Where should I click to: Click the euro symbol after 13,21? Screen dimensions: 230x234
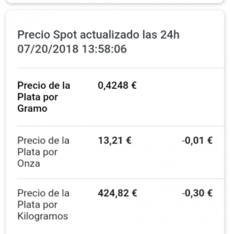click(129, 140)
